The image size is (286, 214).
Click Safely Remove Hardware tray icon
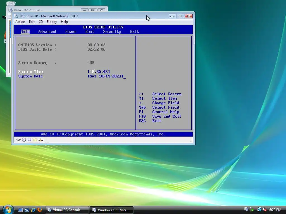click(252, 210)
